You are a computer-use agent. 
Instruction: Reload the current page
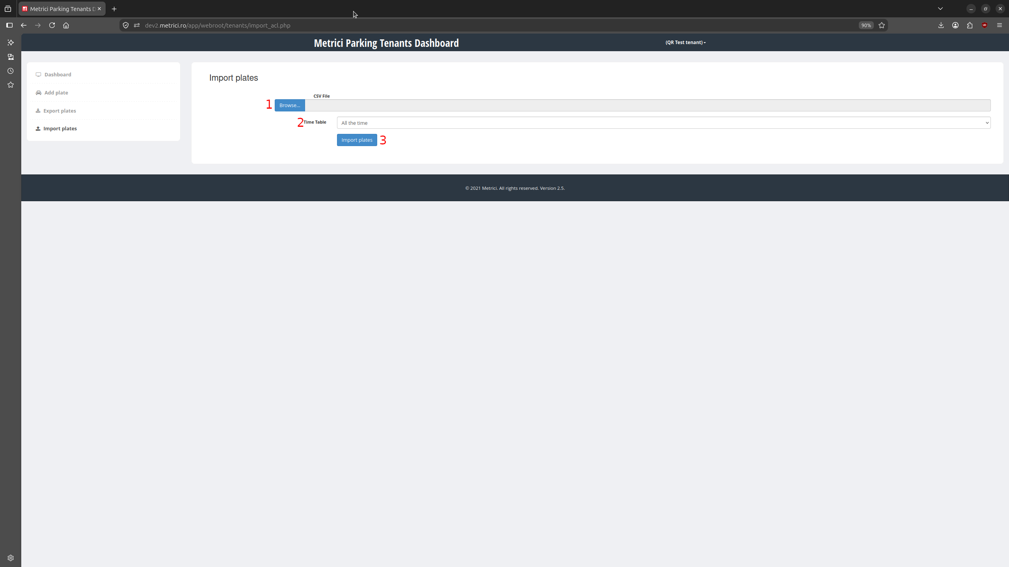point(52,25)
